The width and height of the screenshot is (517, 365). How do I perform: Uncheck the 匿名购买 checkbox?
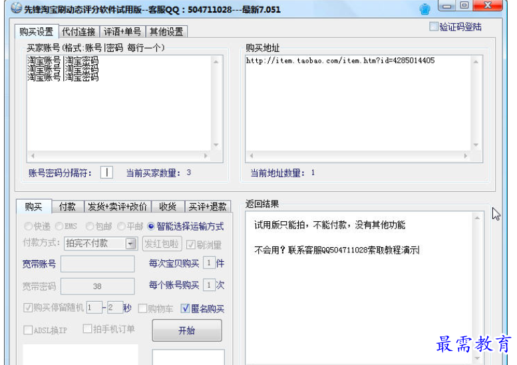(x=185, y=308)
